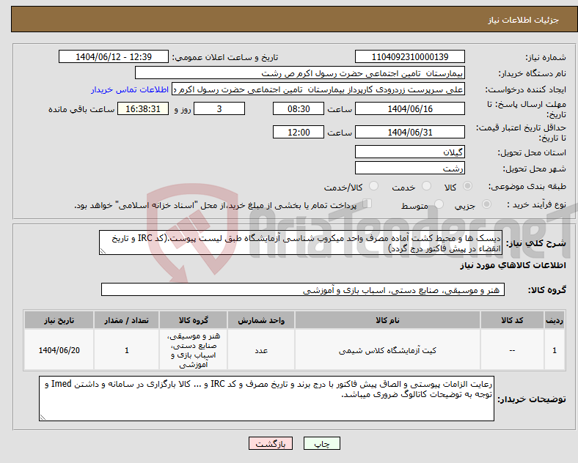The height and width of the screenshot is (463, 578).
Task: Click the response deadline date 1404/06/16 field
Action: pos(410,109)
